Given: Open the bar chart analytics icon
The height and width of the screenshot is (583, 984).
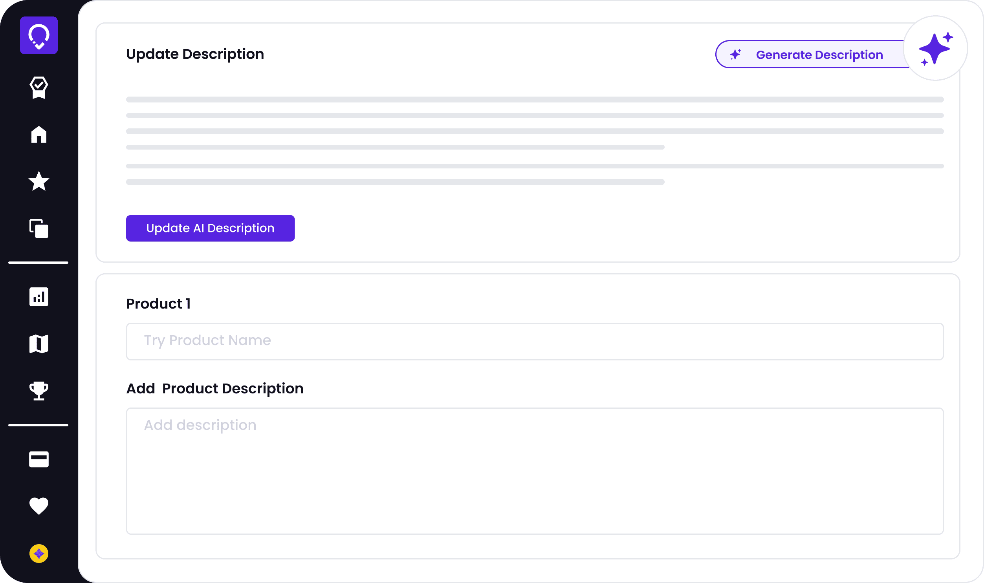Looking at the screenshot, I should (39, 297).
